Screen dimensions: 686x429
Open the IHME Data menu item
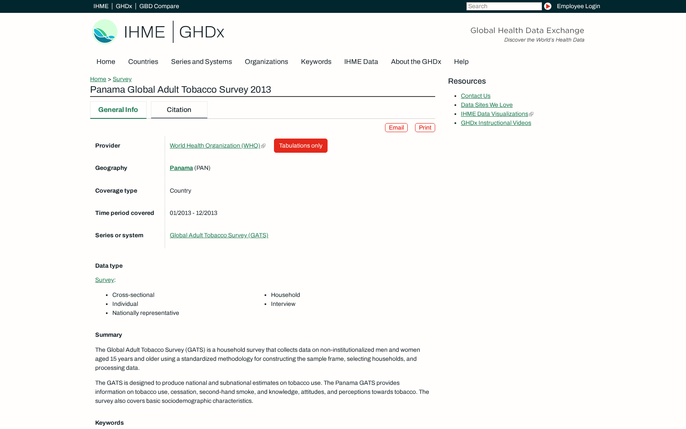(x=361, y=62)
